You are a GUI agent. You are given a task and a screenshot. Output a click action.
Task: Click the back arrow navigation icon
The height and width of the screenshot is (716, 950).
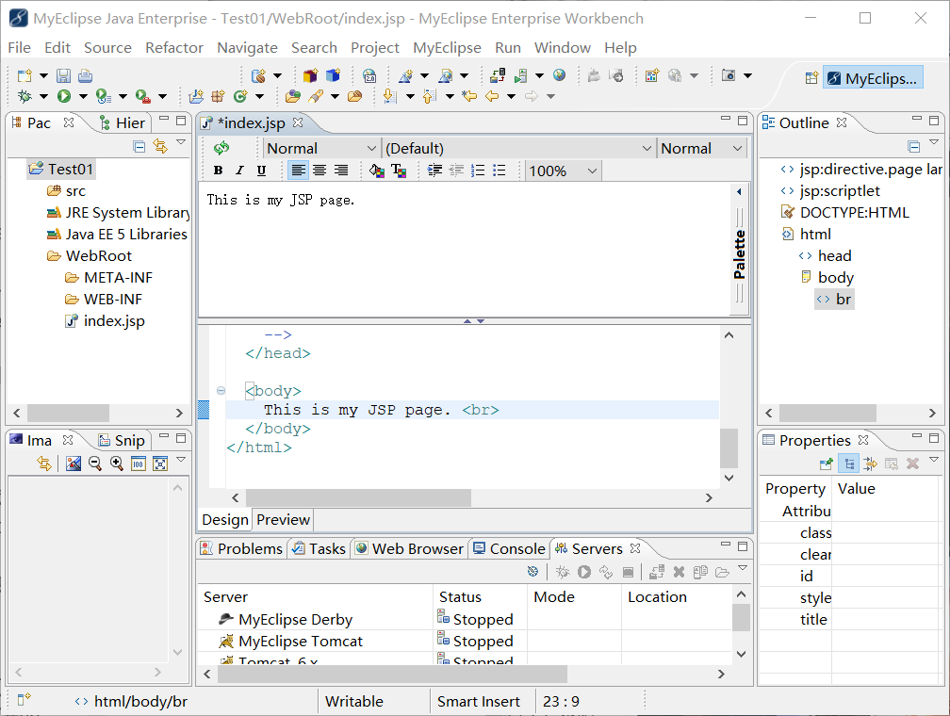coord(492,96)
